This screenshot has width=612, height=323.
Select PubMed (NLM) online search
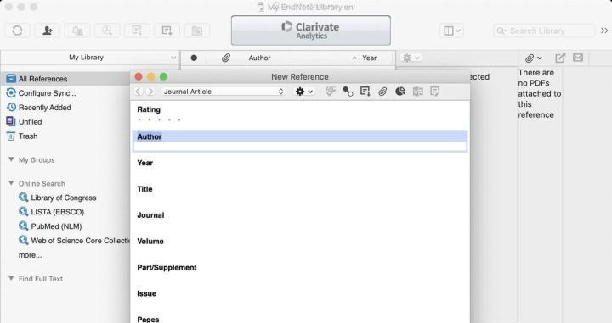pyautogui.click(x=56, y=226)
